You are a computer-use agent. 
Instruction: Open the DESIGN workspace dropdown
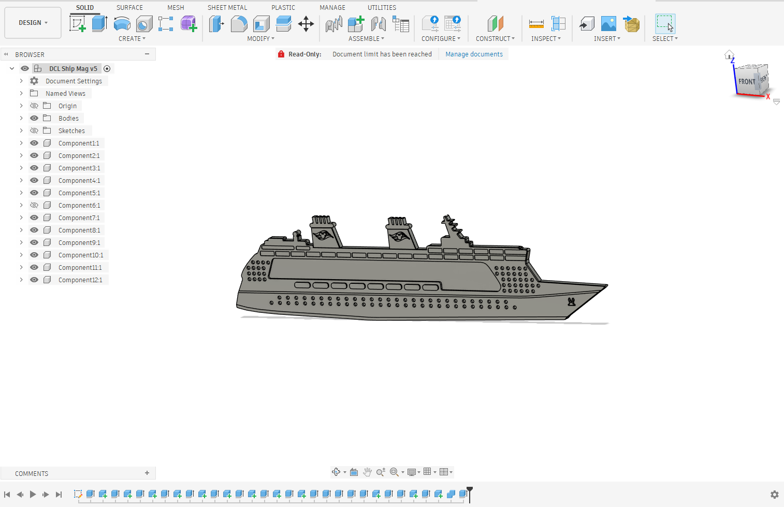33,23
